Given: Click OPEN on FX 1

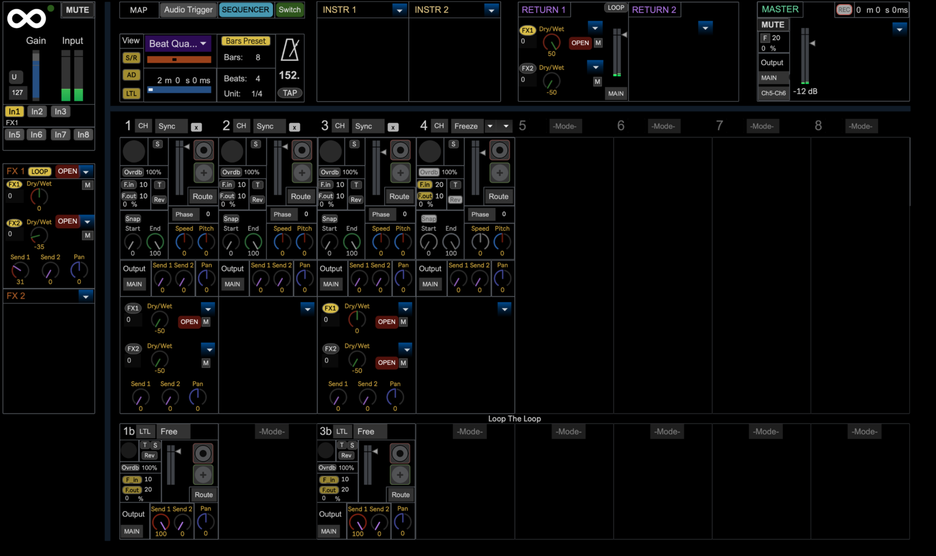Looking at the screenshot, I should (x=67, y=171).
